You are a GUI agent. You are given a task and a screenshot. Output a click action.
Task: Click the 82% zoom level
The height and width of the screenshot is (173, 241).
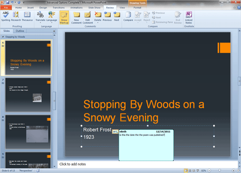coord(203,171)
